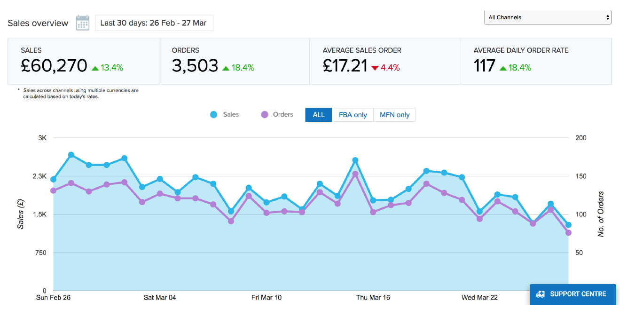Click the £60,270 sales total
The width and height of the screenshot is (627, 317).
(x=54, y=66)
